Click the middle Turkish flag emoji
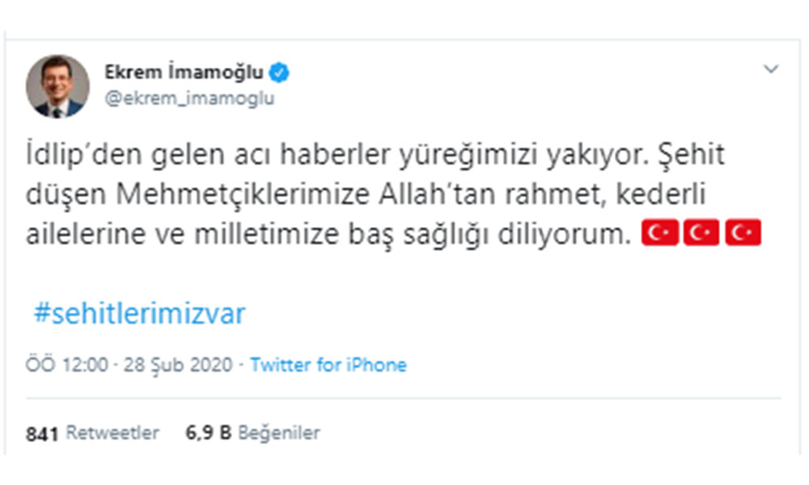This screenshot has height=485, width=809. pyautogui.click(x=701, y=234)
